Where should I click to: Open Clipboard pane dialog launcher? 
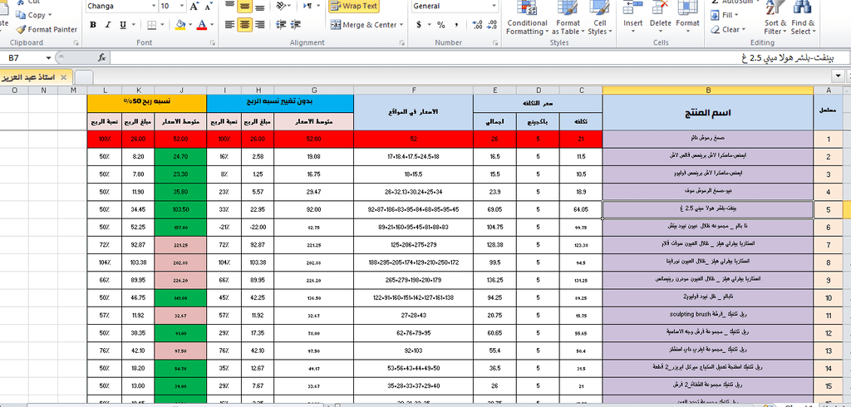(x=76, y=42)
